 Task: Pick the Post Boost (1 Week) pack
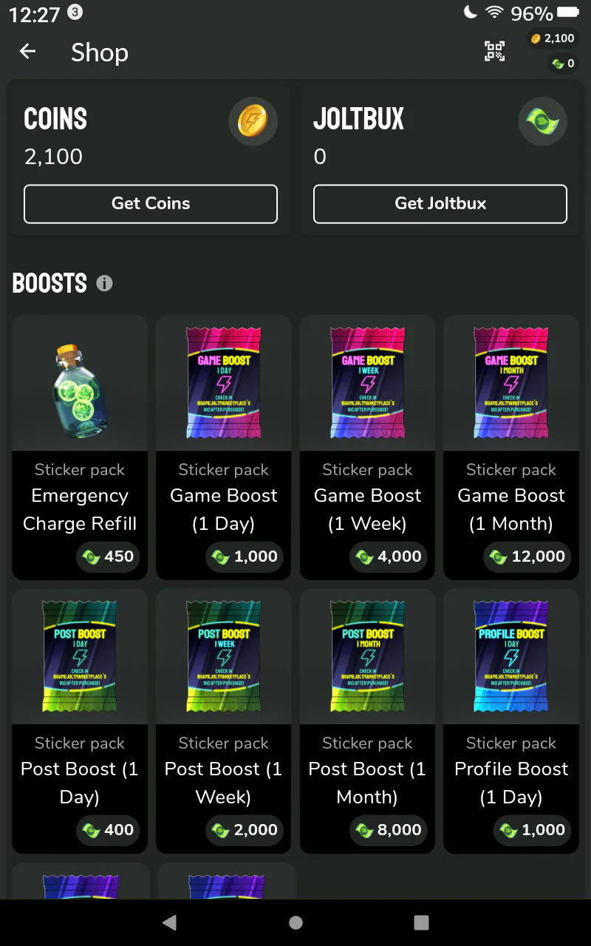(x=224, y=721)
